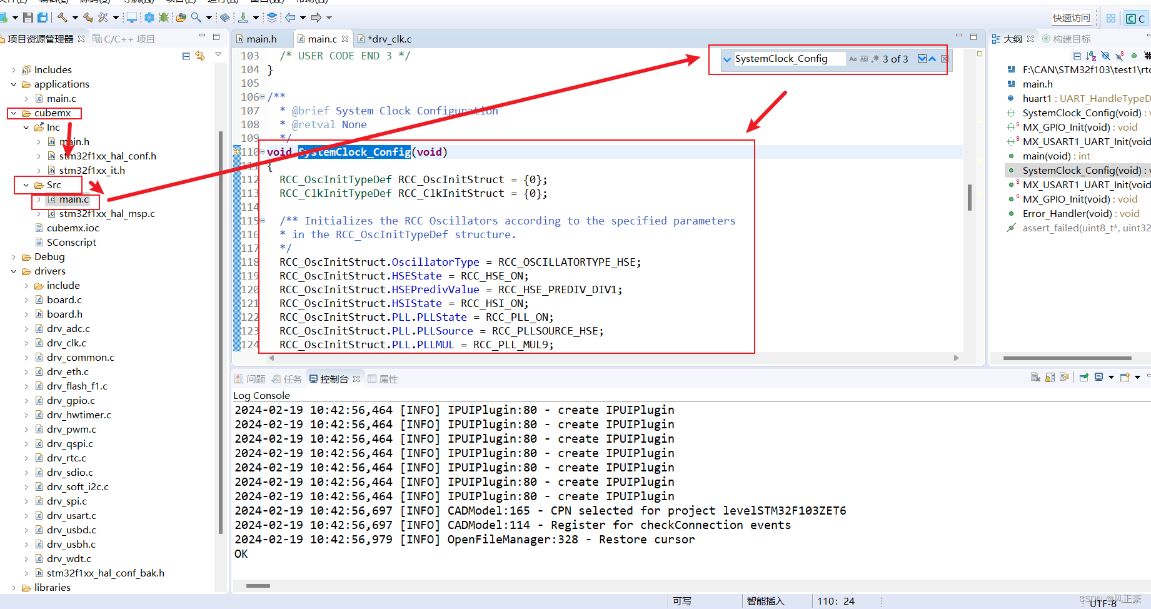Click the editor vertical scrollbar thumb
The image size is (1151, 609).
pyautogui.click(x=970, y=198)
